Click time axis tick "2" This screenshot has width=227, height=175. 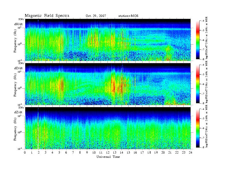click(x=39, y=152)
